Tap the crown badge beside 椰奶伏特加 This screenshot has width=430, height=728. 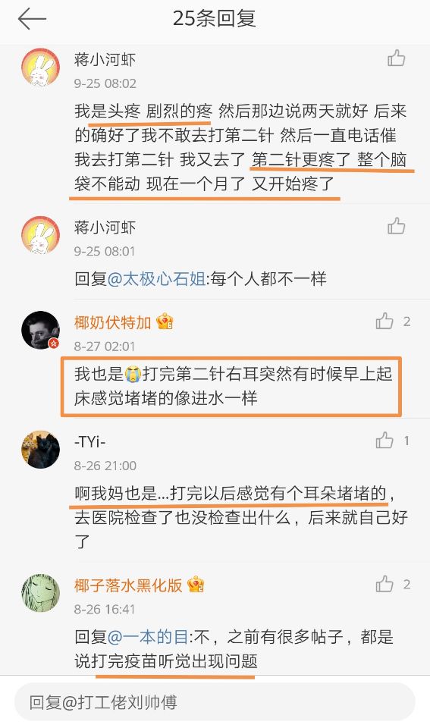pyautogui.click(x=165, y=322)
